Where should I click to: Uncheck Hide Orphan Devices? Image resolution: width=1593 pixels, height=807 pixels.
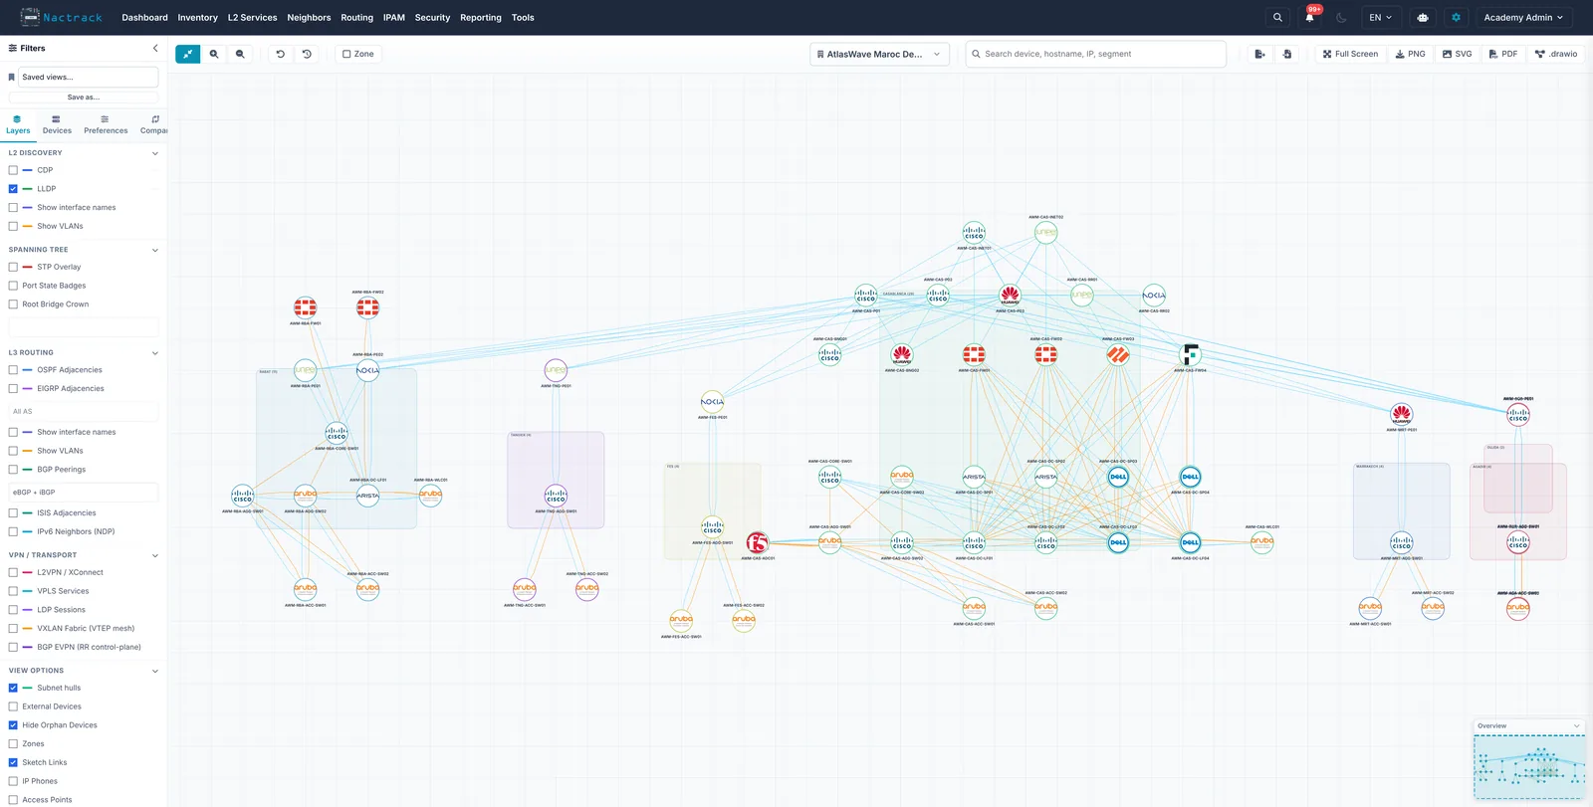coord(13,725)
